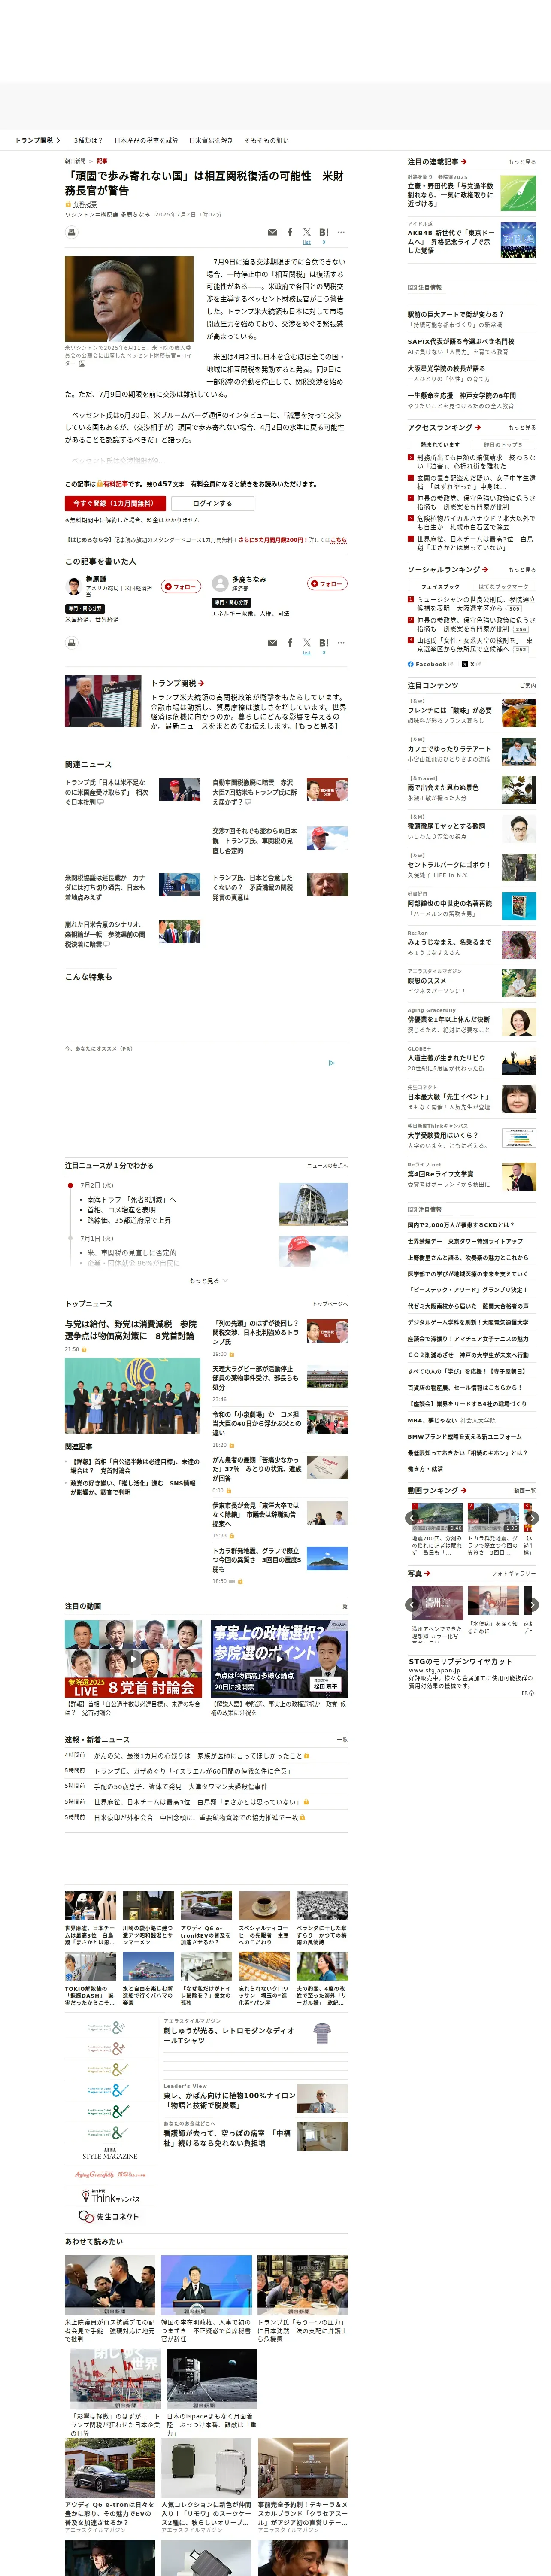Click こちら link in campaign notice
Image resolution: width=551 pixels, height=2576 pixels.
click(x=339, y=540)
